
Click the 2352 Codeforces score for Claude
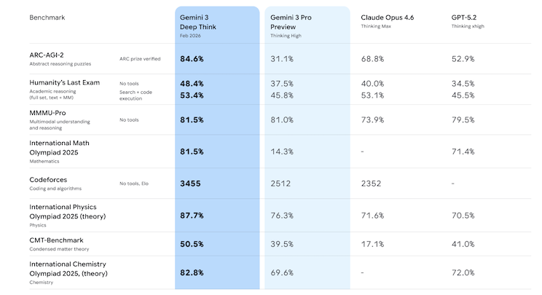coord(372,184)
